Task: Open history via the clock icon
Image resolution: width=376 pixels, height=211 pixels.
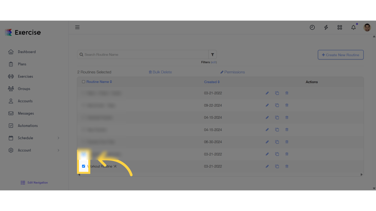Action: pos(312,27)
